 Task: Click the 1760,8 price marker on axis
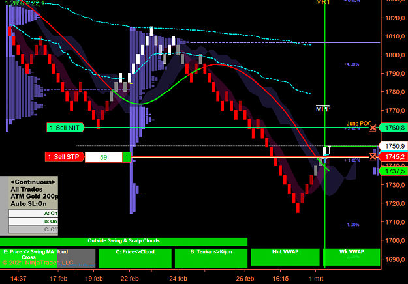pyautogui.click(x=394, y=128)
